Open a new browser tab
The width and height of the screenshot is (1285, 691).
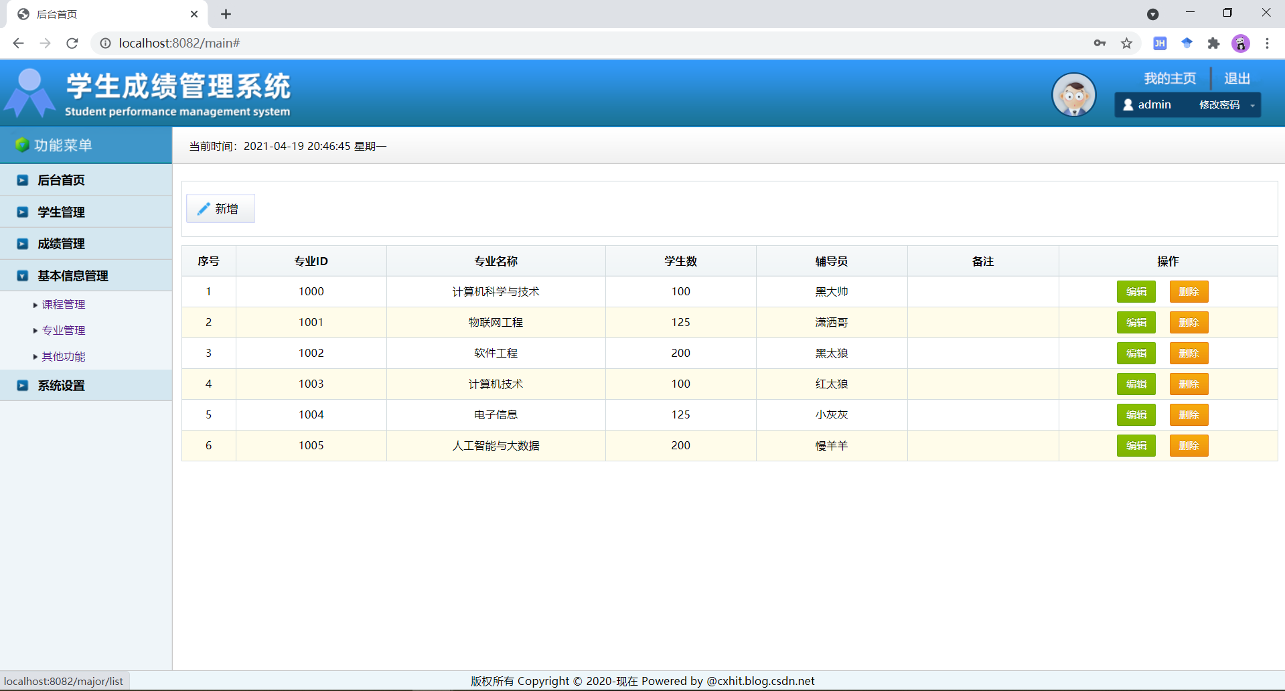(x=226, y=14)
